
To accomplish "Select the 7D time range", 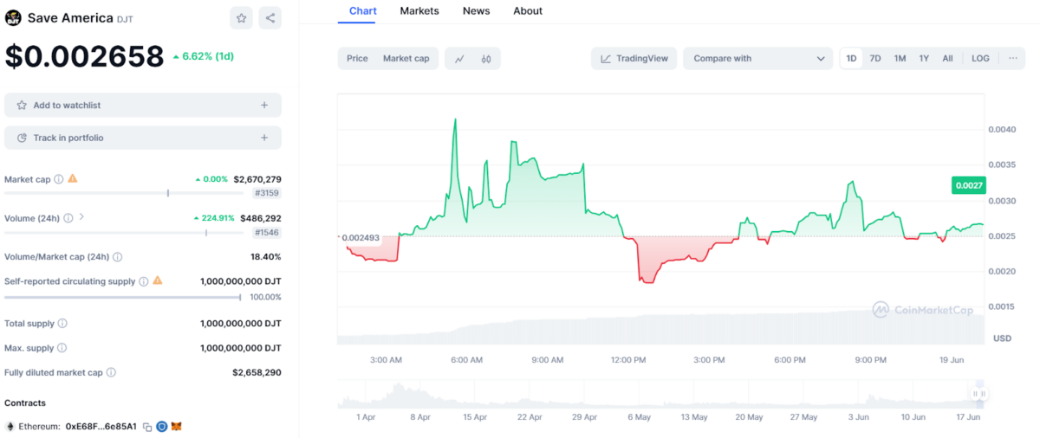I will point(875,58).
